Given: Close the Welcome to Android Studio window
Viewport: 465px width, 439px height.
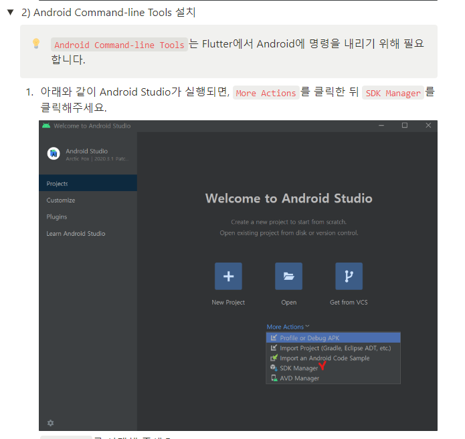Looking at the screenshot, I should [428, 126].
